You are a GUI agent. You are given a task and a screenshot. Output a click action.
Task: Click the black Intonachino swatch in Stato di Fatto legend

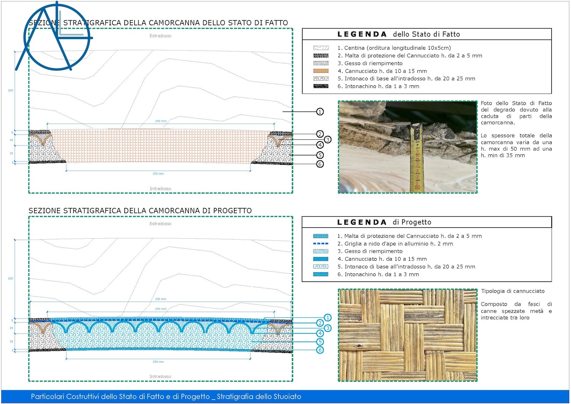(x=321, y=86)
